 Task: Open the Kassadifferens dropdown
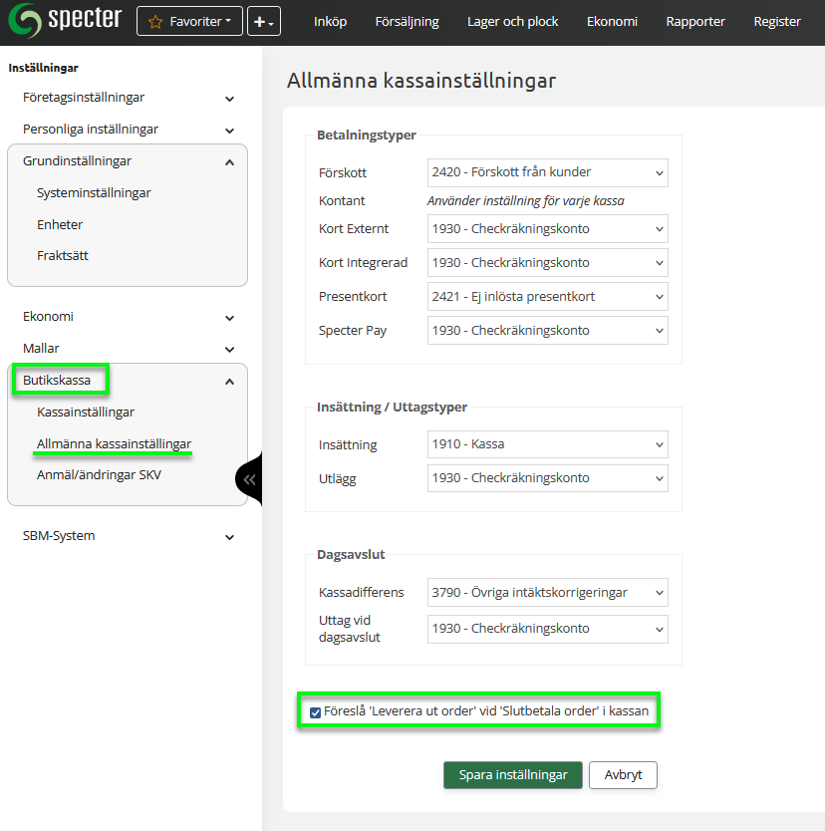coord(547,593)
